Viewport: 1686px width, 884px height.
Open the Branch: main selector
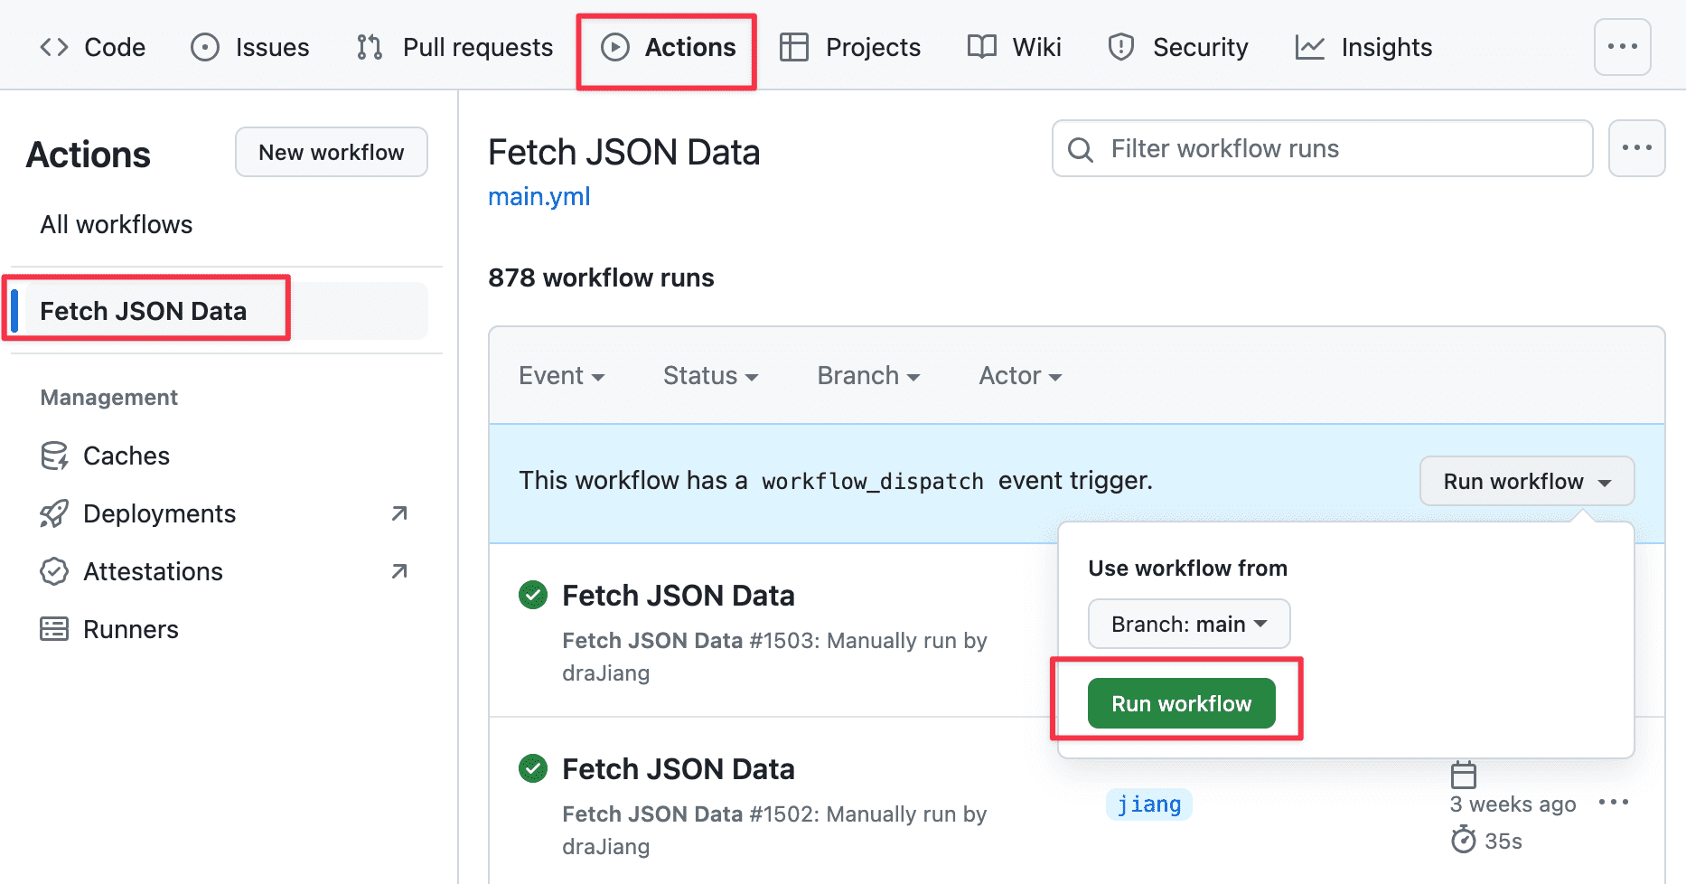coord(1188,624)
